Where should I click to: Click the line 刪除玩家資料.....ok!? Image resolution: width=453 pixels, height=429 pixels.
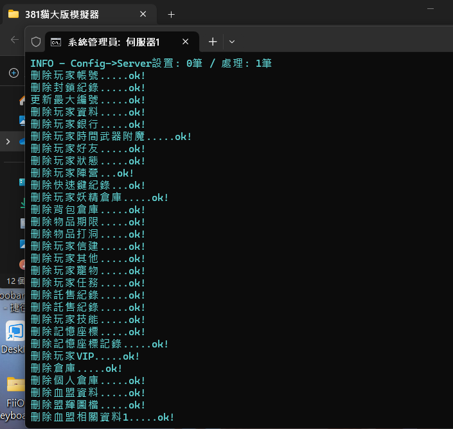pos(88,112)
